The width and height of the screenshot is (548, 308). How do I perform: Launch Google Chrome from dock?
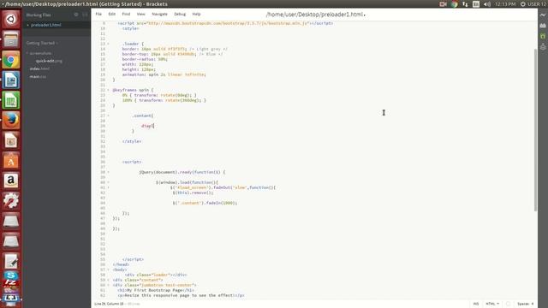(11, 60)
